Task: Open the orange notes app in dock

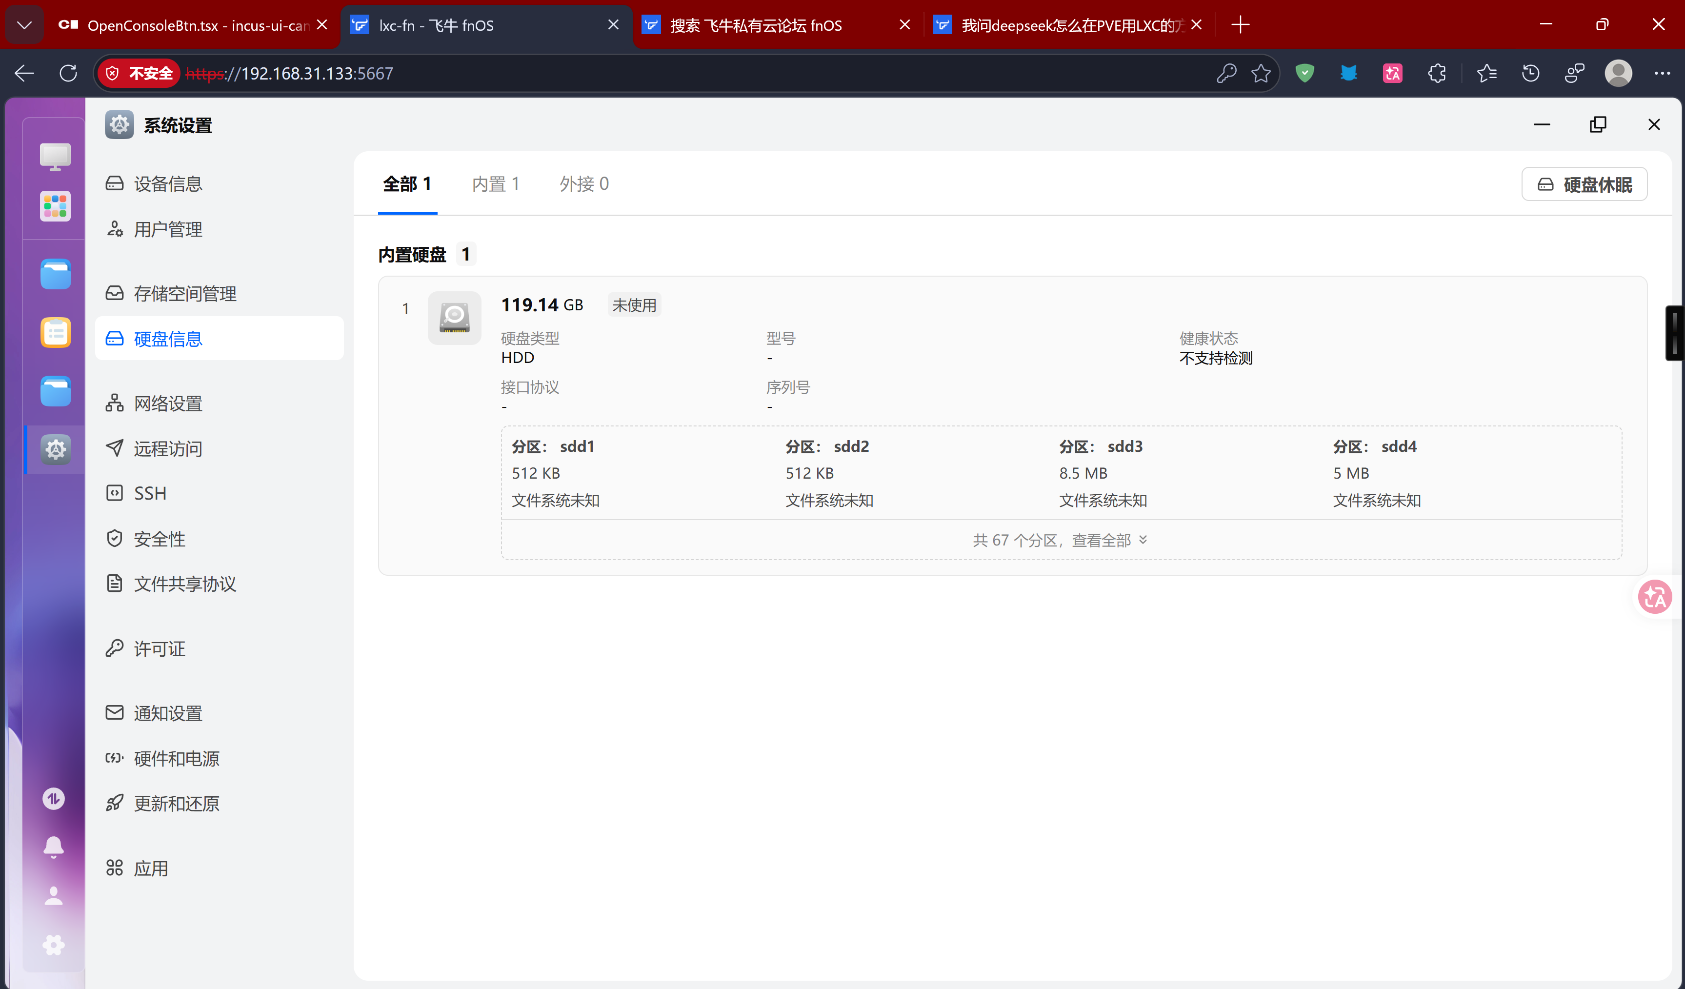Action: coord(55,332)
